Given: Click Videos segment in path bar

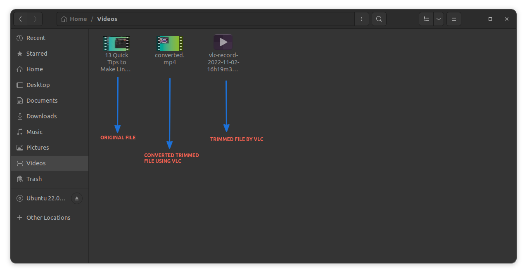Looking at the screenshot, I should coord(107,19).
